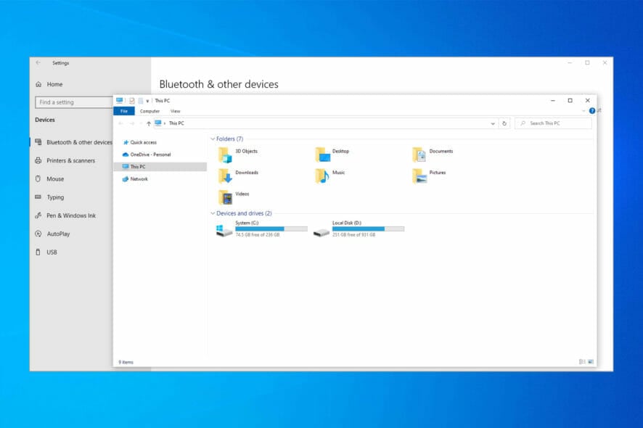The height and width of the screenshot is (428, 643).
Task: Open the Documents folder icon
Action: click(x=419, y=155)
